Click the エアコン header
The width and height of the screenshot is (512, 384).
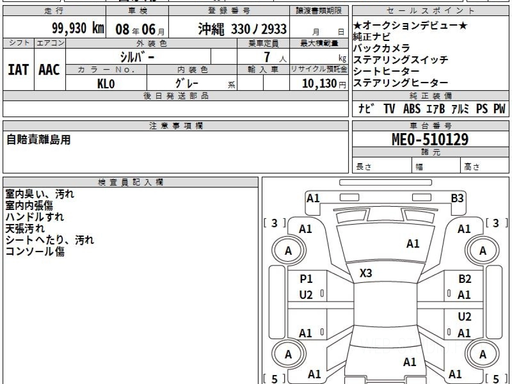(x=49, y=43)
